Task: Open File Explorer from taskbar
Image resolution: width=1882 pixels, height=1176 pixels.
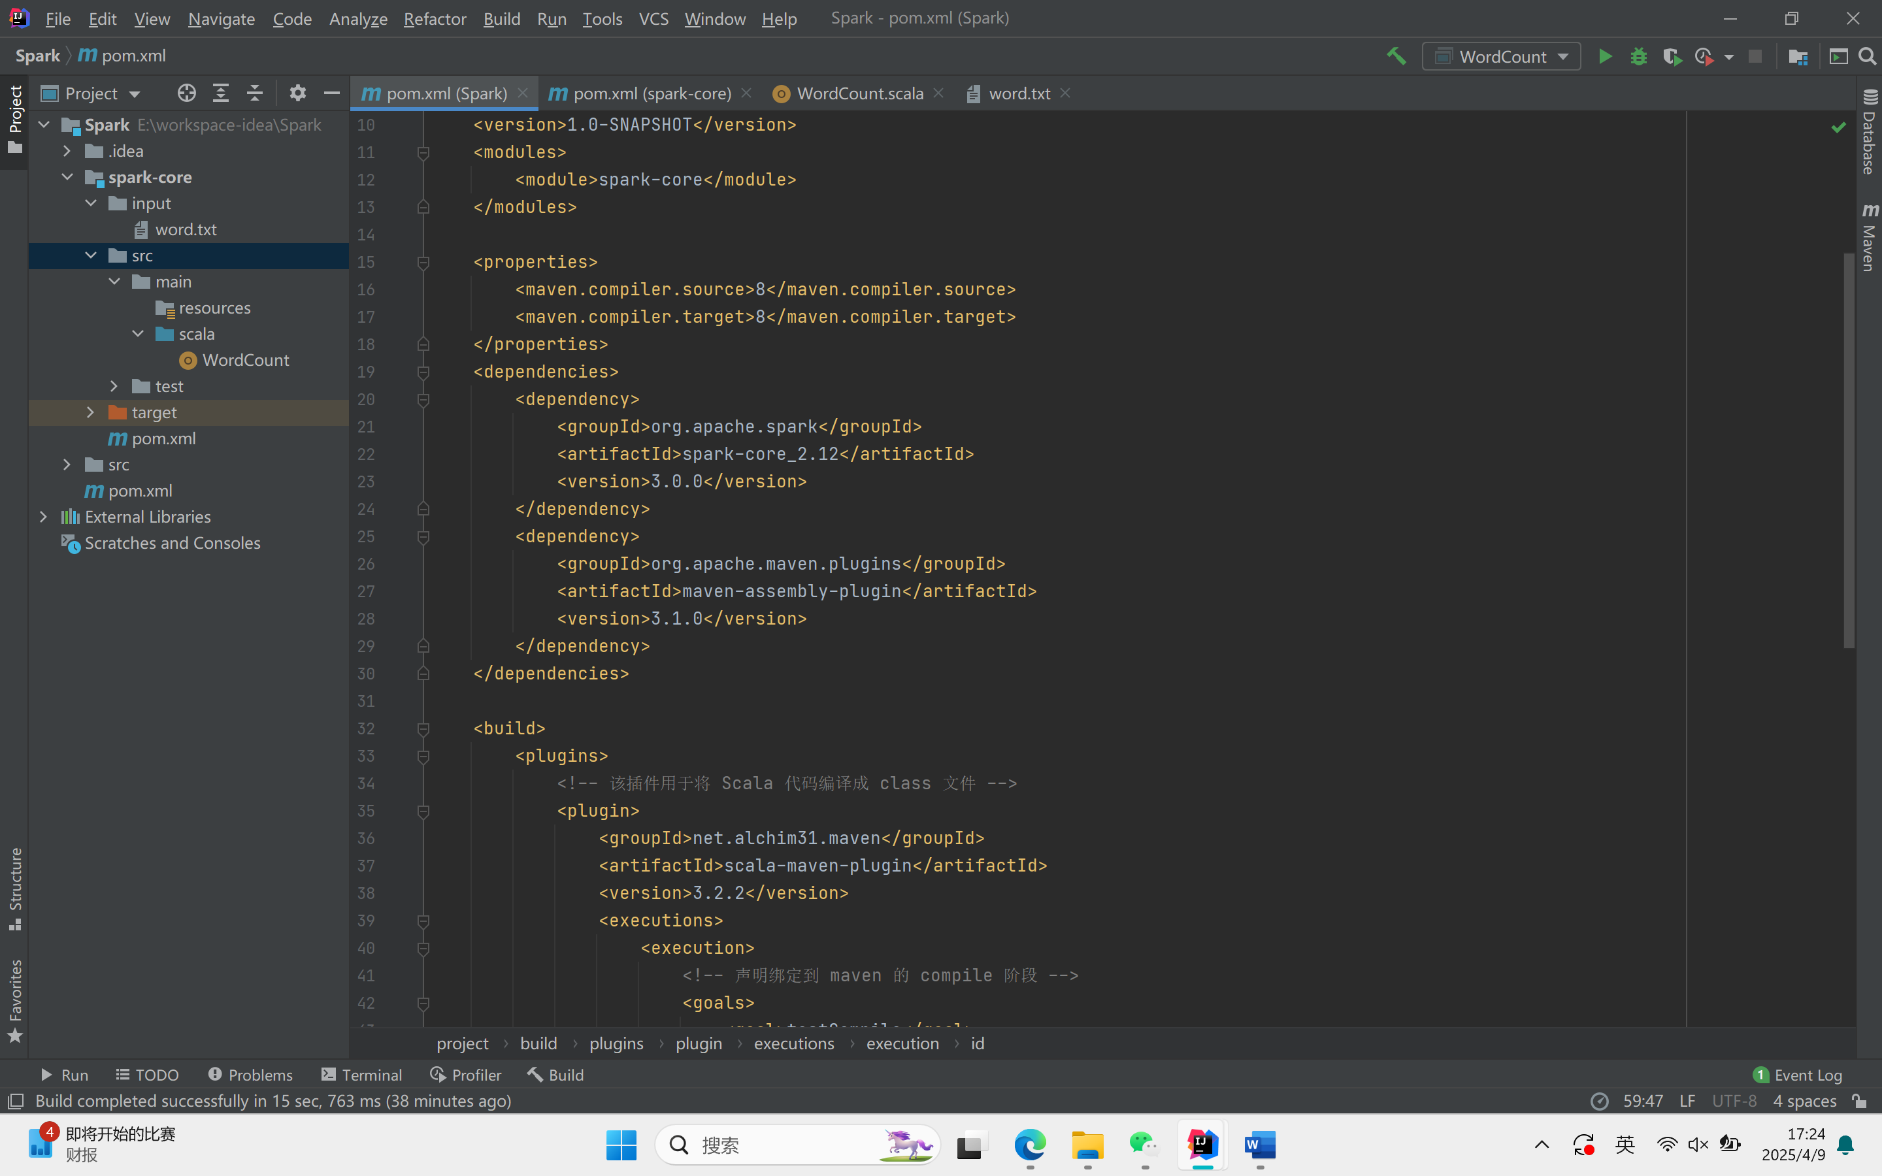Action: click(x=1087, y=1144)
